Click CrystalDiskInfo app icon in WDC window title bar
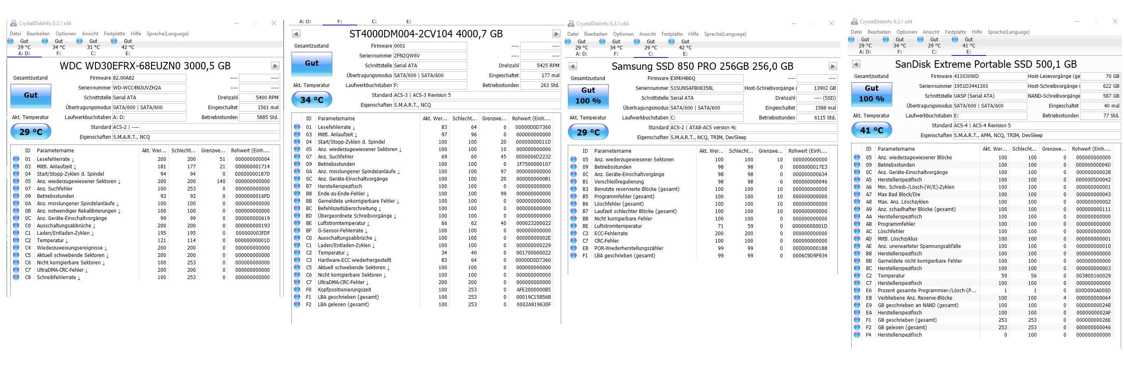This screenshot has width=1124, height=376. pyautogui.click(x=14, y=23)
